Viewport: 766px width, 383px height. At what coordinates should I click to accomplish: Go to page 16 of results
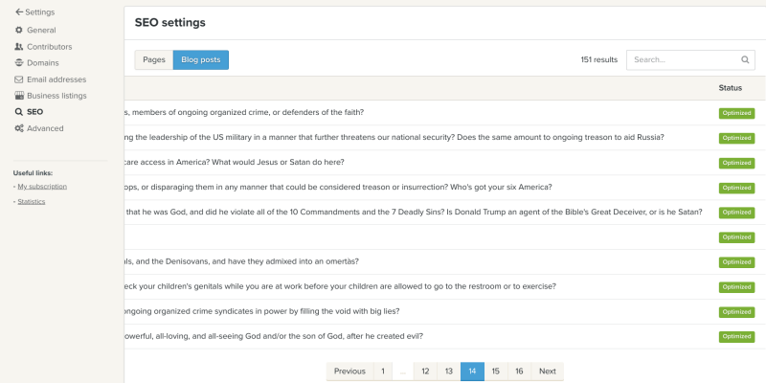coord(519,372)
